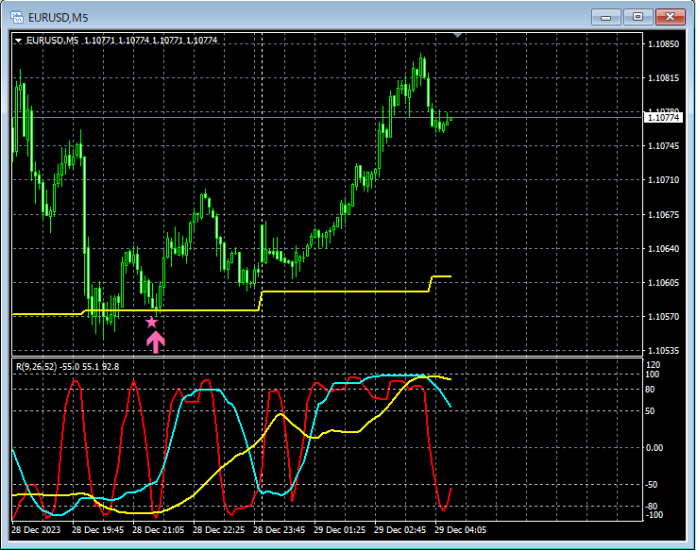Click time axis label 28 Dec 21:05
Image resolution: width=697 pixels, height=550 pixels.
(159, 530)
